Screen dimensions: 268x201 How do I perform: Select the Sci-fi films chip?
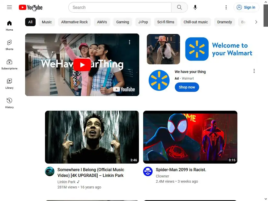tap(166, 22)
